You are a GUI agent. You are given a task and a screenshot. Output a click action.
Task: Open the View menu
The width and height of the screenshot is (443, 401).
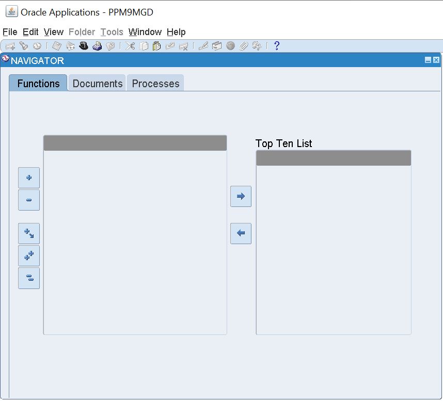(x=54, y=32)
